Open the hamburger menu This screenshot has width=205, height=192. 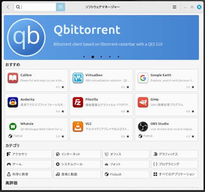point(174,7)
